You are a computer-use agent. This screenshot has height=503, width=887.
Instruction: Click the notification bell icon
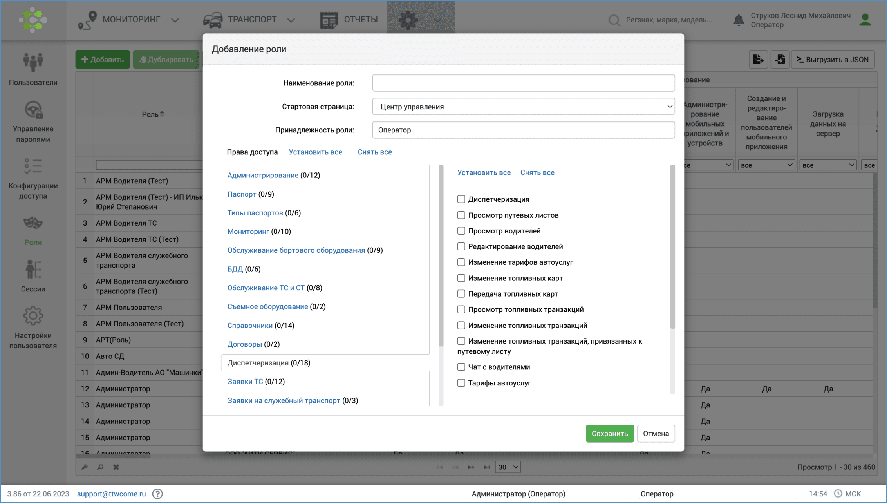click(738, 20)
